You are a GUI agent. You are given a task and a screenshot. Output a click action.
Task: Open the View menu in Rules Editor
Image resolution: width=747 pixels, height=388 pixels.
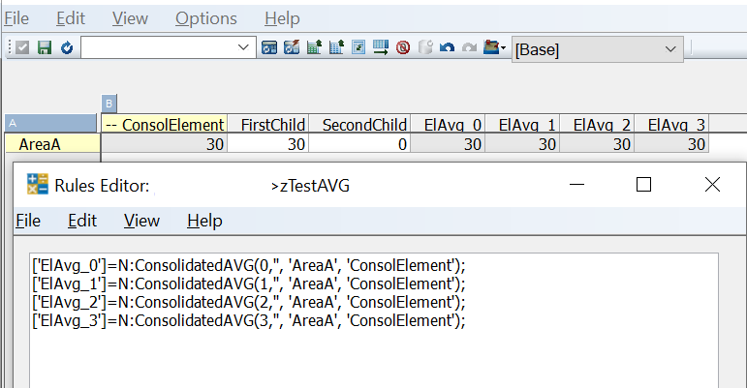(x=141, y=221)
